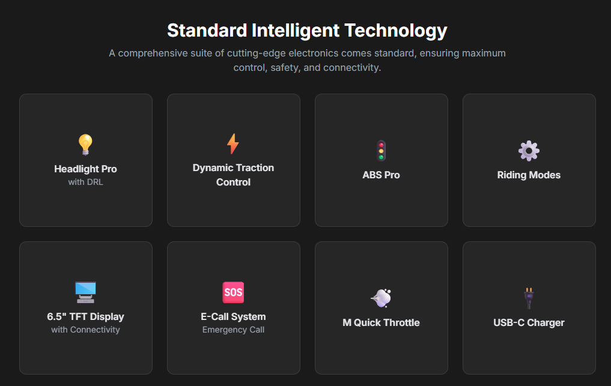Screen dimensions: 611x386
Task: Click the ABS Pro label text
Action: point(381,175)
